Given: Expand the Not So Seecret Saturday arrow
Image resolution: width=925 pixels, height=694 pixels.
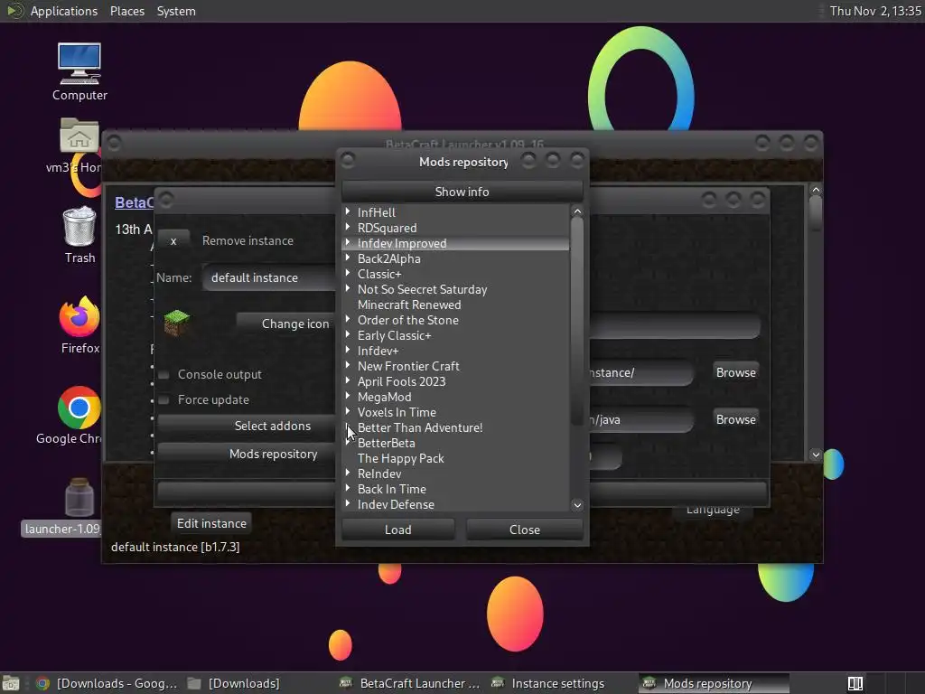Looking at the screenshot, I should [x=348, y=288].
